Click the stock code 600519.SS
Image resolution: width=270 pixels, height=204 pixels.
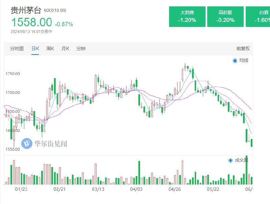[x=55, y=10]
